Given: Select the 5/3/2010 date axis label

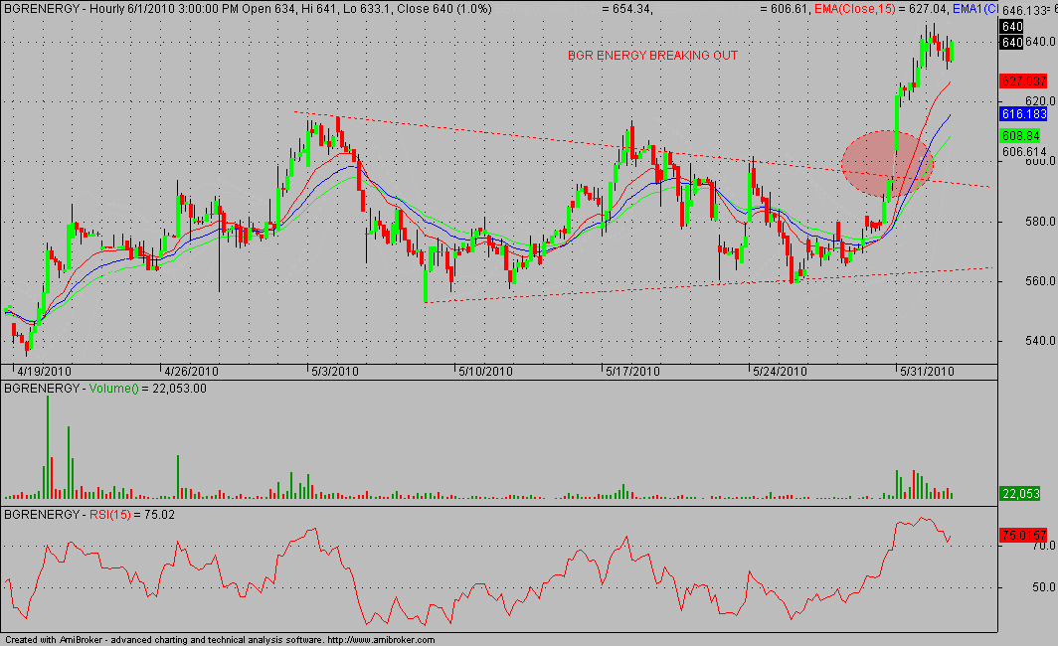Looking at the screenshot, I should coord(335,372).
